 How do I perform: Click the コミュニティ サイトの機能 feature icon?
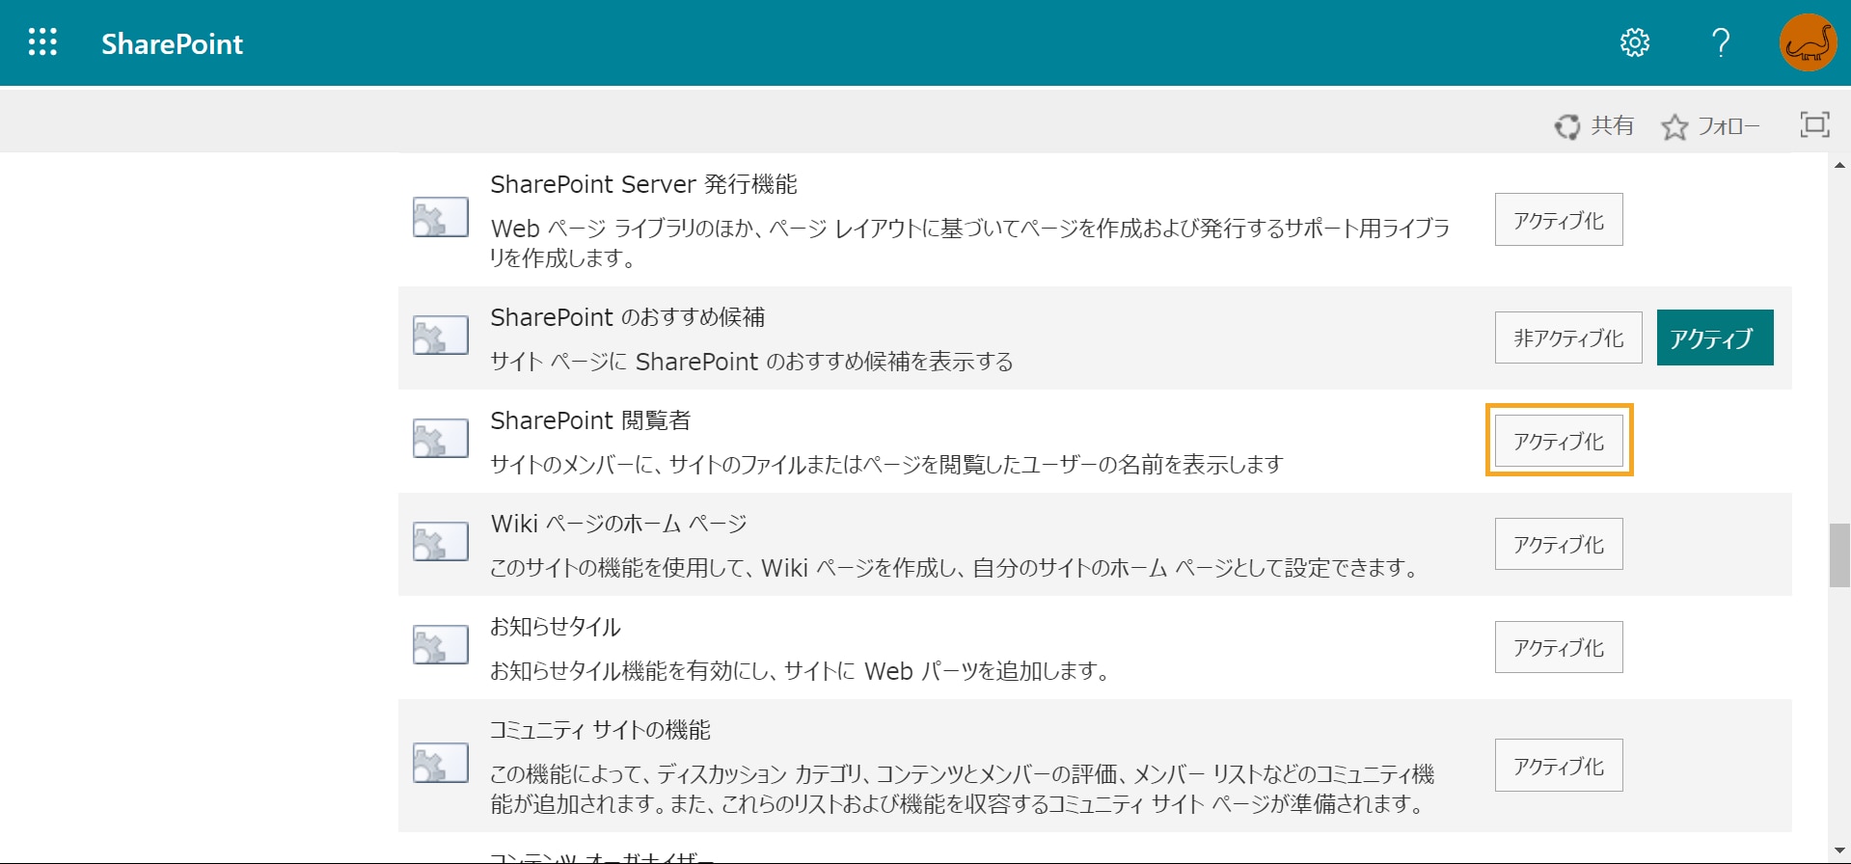pyautogui.click(x=441, y=763)
